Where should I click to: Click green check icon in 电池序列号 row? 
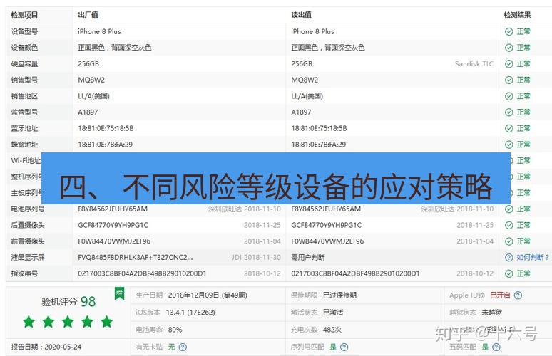coord(508,209)
